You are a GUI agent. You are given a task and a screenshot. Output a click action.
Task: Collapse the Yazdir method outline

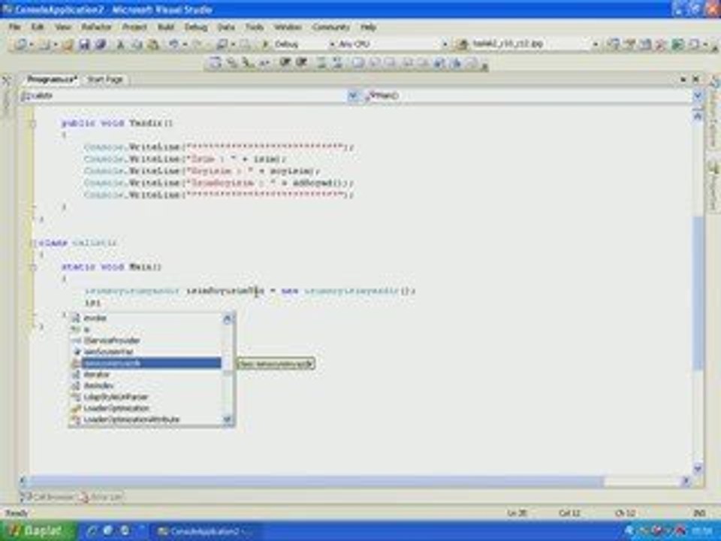point(32,123)
